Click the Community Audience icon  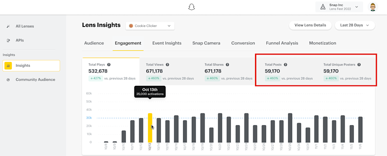coord(8,80)
